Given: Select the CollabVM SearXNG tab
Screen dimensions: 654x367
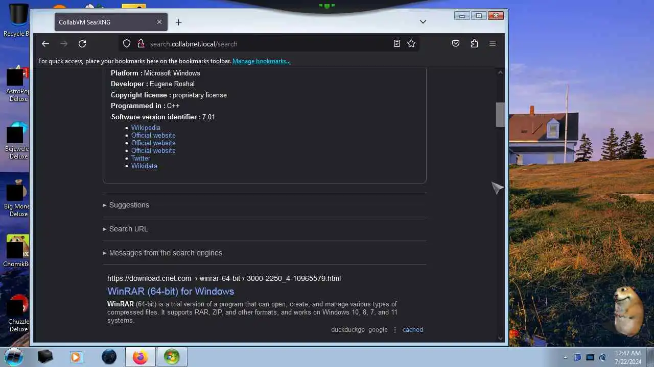Looking at the screenshot, I should [x=111, y=22].
